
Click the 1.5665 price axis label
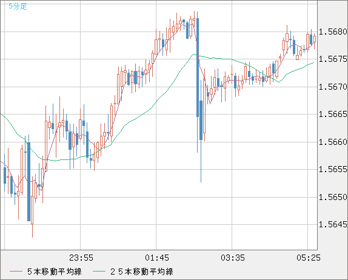point(333,115)
